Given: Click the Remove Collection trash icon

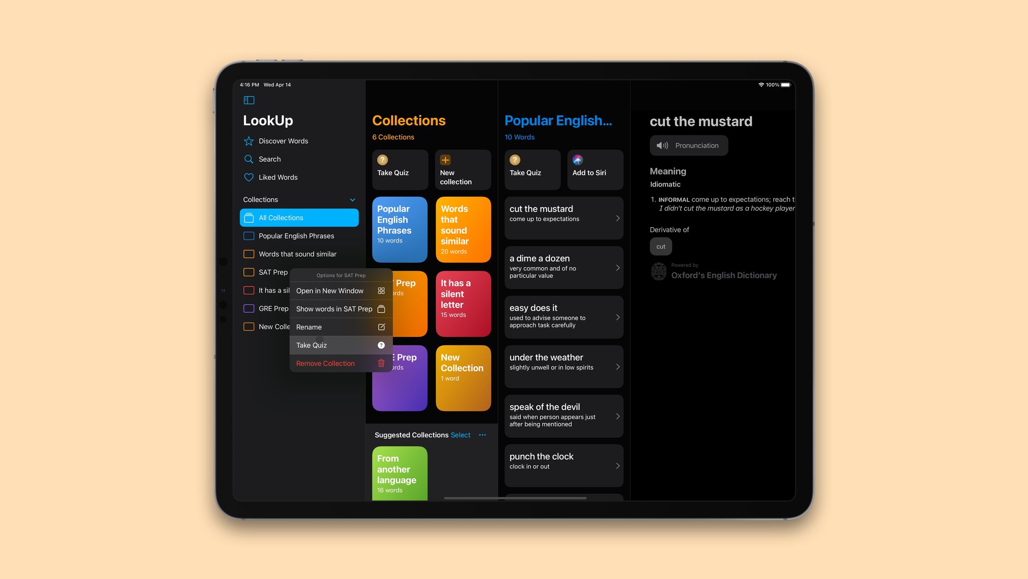Looking at the screenshot, I should (x=380, y=363).
